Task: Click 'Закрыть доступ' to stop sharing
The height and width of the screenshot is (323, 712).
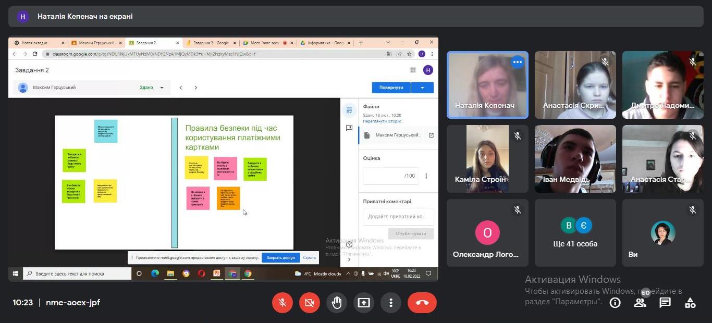Action: pyautogui.click(x=281, y=257)
